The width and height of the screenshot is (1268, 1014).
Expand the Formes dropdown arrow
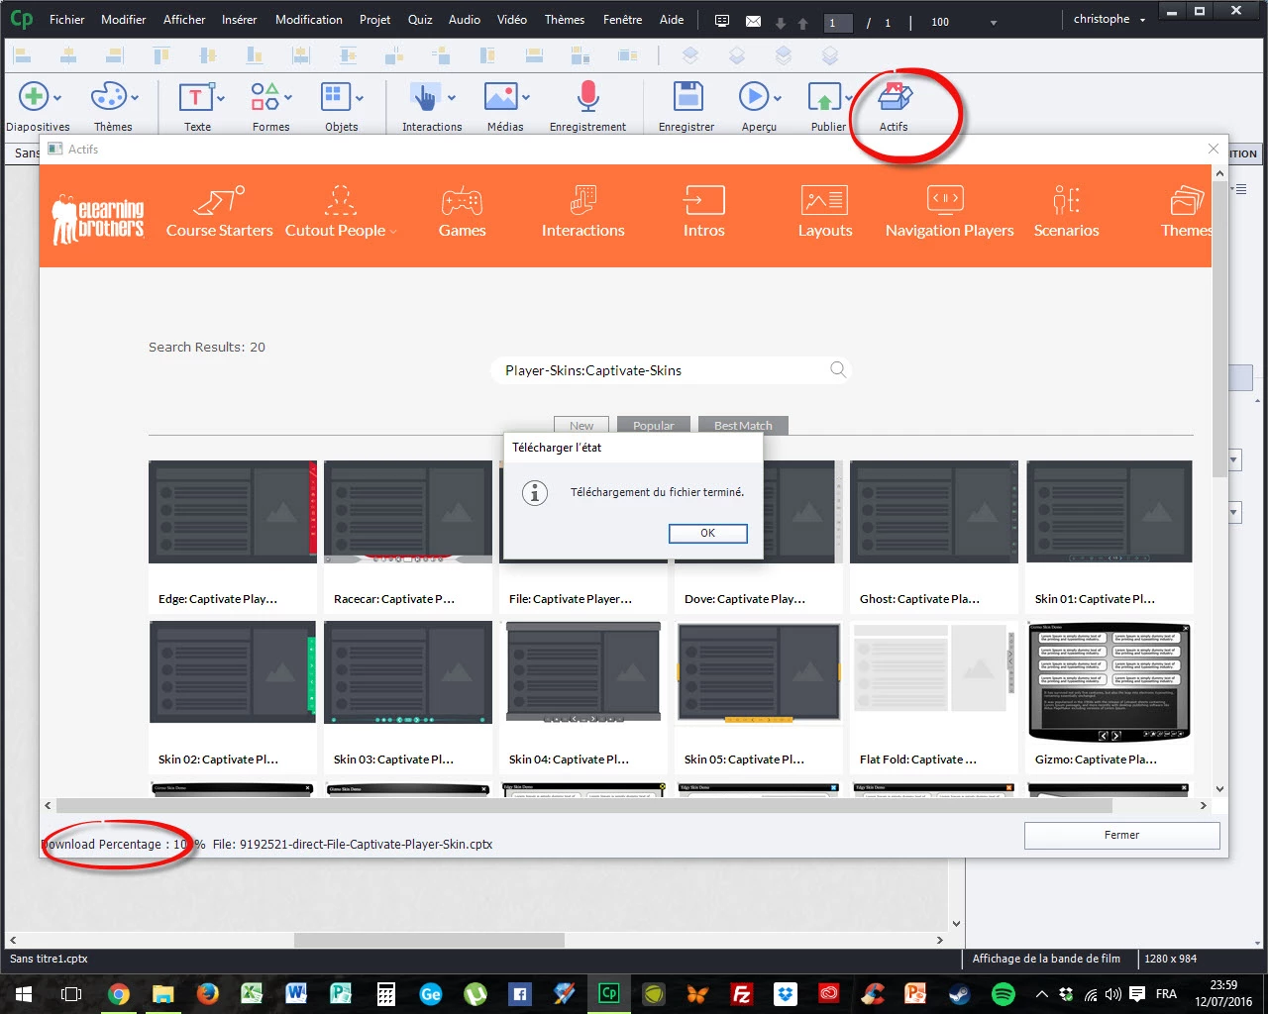[x=288, y=98]
